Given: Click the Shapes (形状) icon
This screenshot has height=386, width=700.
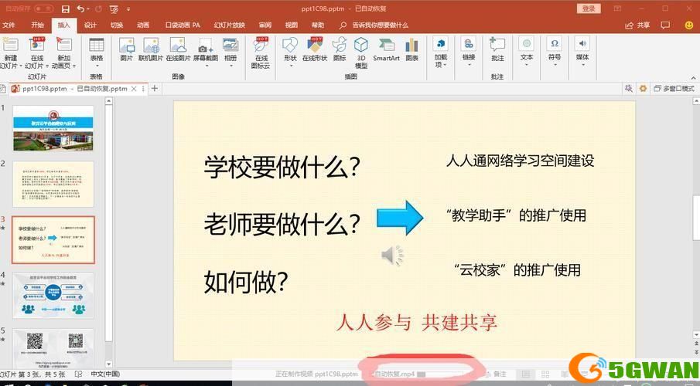Looking at the screenshot, I should click(x=290, y=45).
